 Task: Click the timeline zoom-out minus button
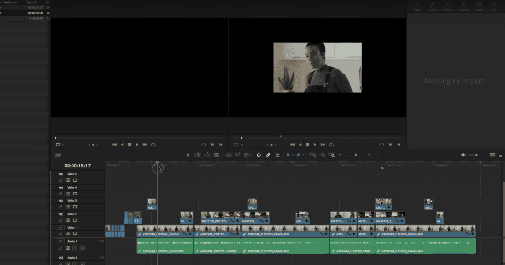340,155
